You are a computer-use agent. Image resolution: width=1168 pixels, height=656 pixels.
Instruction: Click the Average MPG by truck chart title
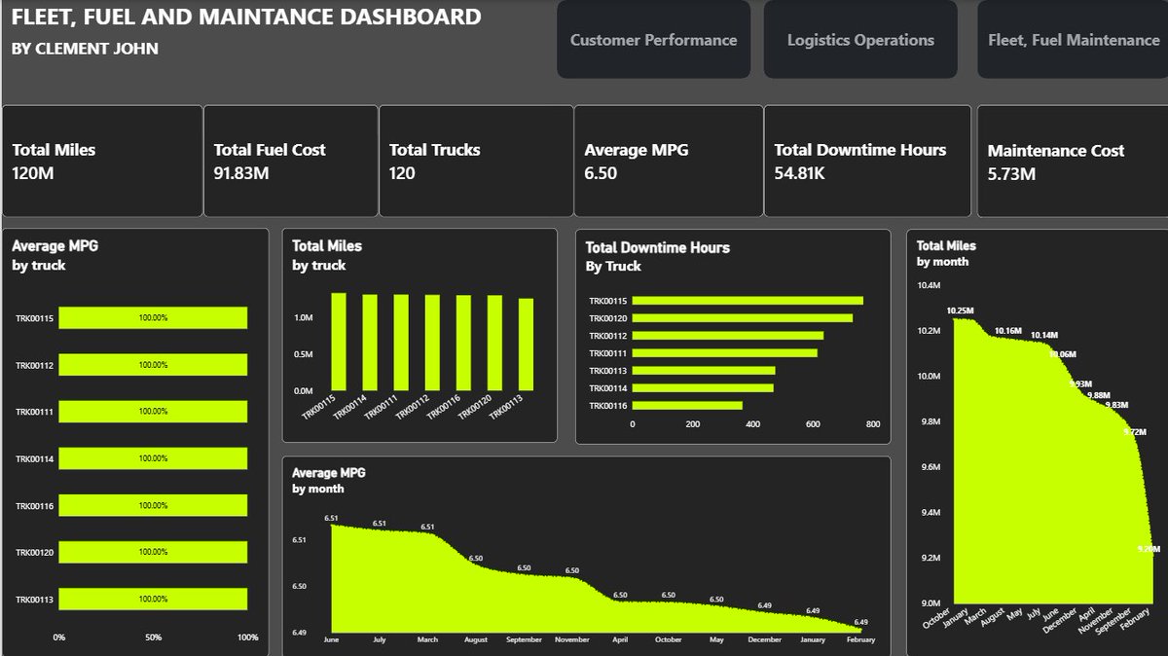click(55, 255)
